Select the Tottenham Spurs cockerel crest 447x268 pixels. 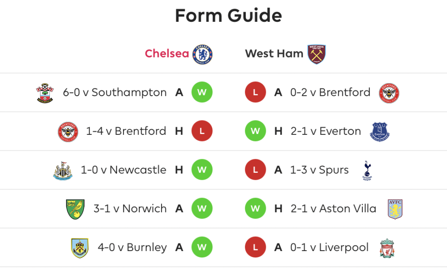(367, 171)
